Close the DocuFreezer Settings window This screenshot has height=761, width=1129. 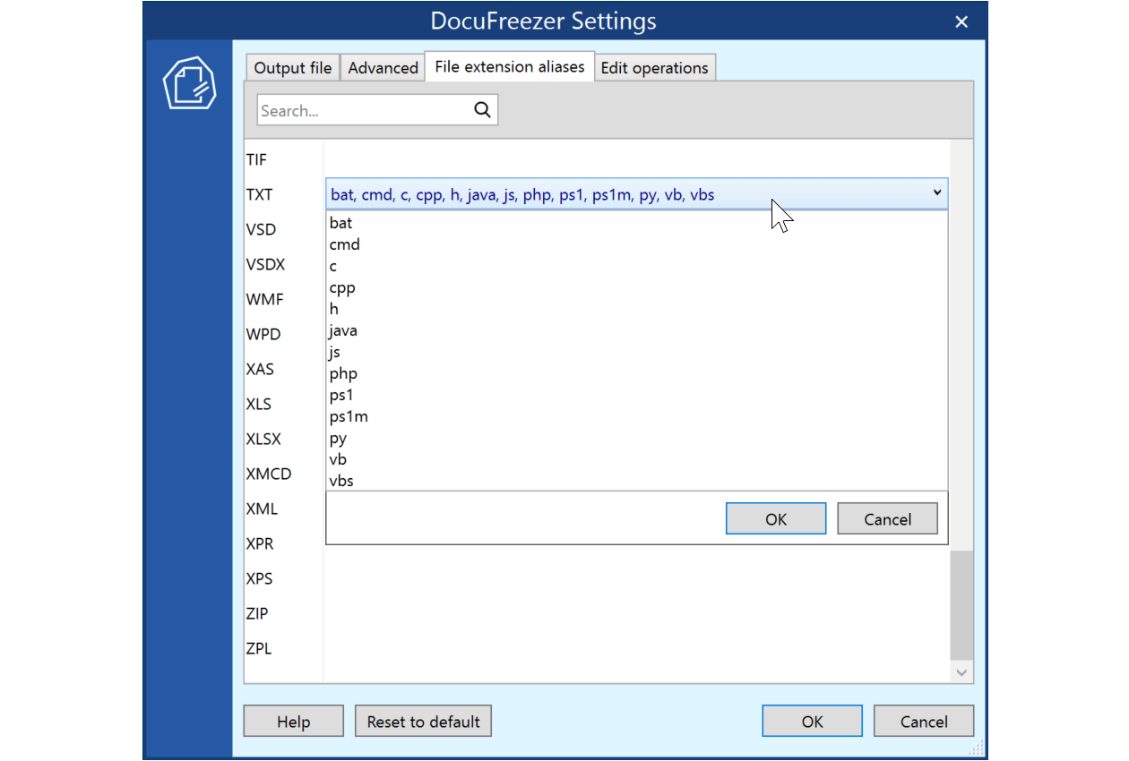961,21
